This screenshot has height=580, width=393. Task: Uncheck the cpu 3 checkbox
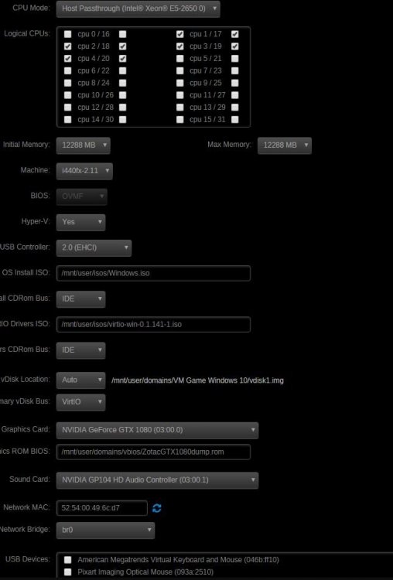(x=179, y=46)
